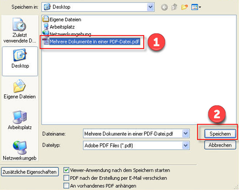Open the View menu icon
Viewport: 239px width, 190px height.
click(196, 7)
